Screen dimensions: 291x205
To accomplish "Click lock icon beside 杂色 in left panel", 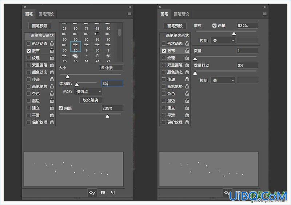I will pyautogui.click(x=52, y=94).
